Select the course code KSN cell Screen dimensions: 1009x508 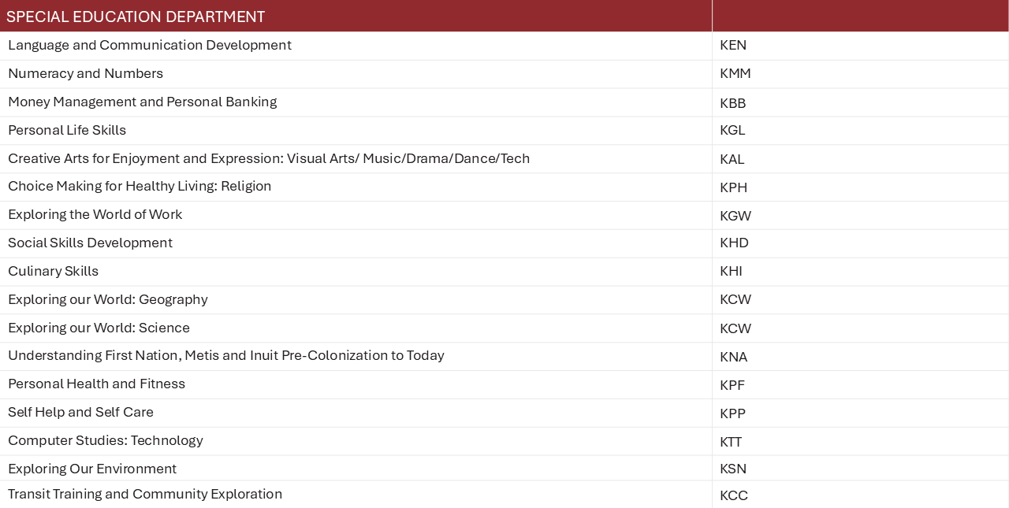click(x=860, y=469)
